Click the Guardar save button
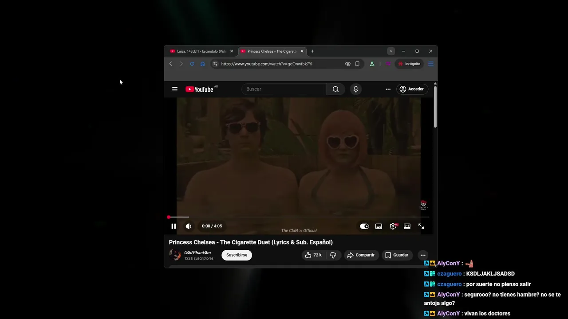This screenshot has height=319, width=568. click(397, 255)
